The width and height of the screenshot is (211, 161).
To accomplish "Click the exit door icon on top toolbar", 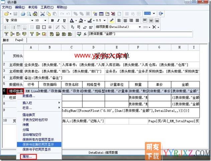I will 161,14.
